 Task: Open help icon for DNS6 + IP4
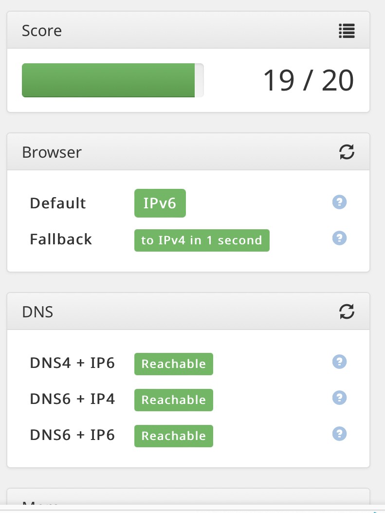[339, 398]
